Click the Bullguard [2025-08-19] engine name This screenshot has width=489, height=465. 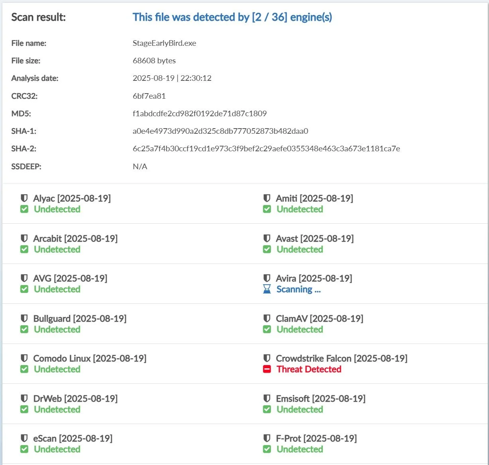[80, 318]
